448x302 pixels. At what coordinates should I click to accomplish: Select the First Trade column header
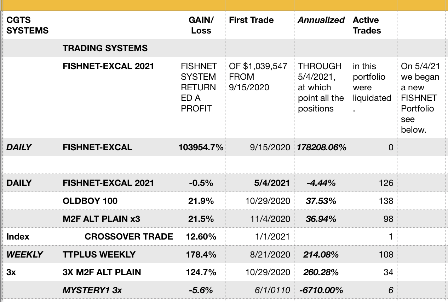pyautogui.click(x=251, y=20)
